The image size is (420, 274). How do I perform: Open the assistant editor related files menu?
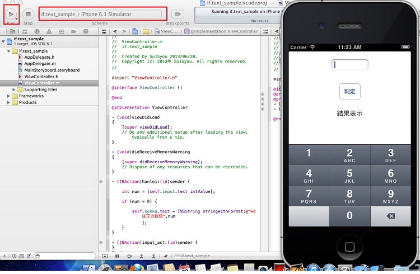point(265,31)
